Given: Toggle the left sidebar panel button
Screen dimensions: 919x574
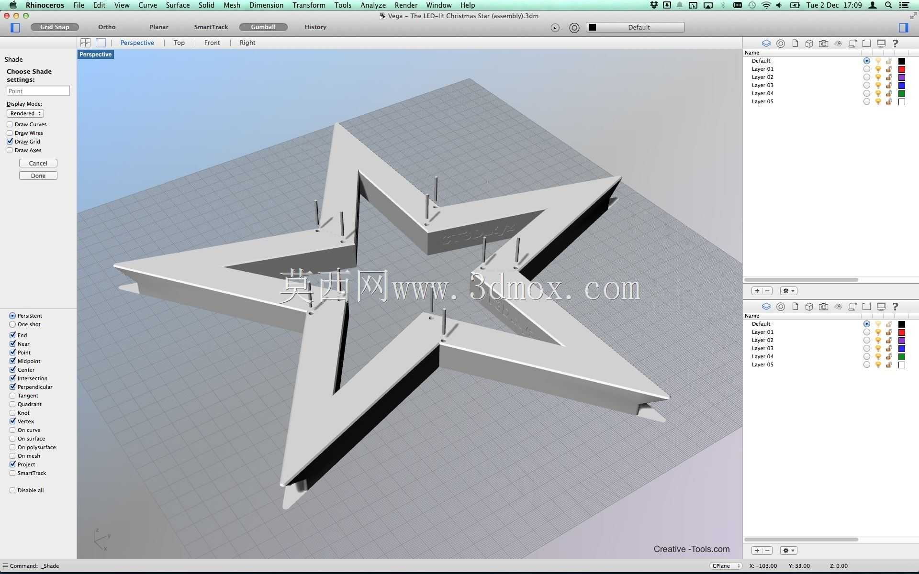Looking at the screenshot, I should (x=15, y=27).
